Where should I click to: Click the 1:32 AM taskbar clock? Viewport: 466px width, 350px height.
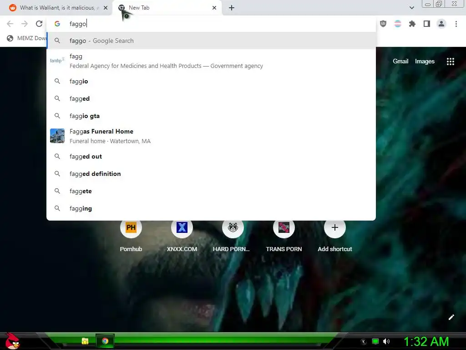click(426, 341)
